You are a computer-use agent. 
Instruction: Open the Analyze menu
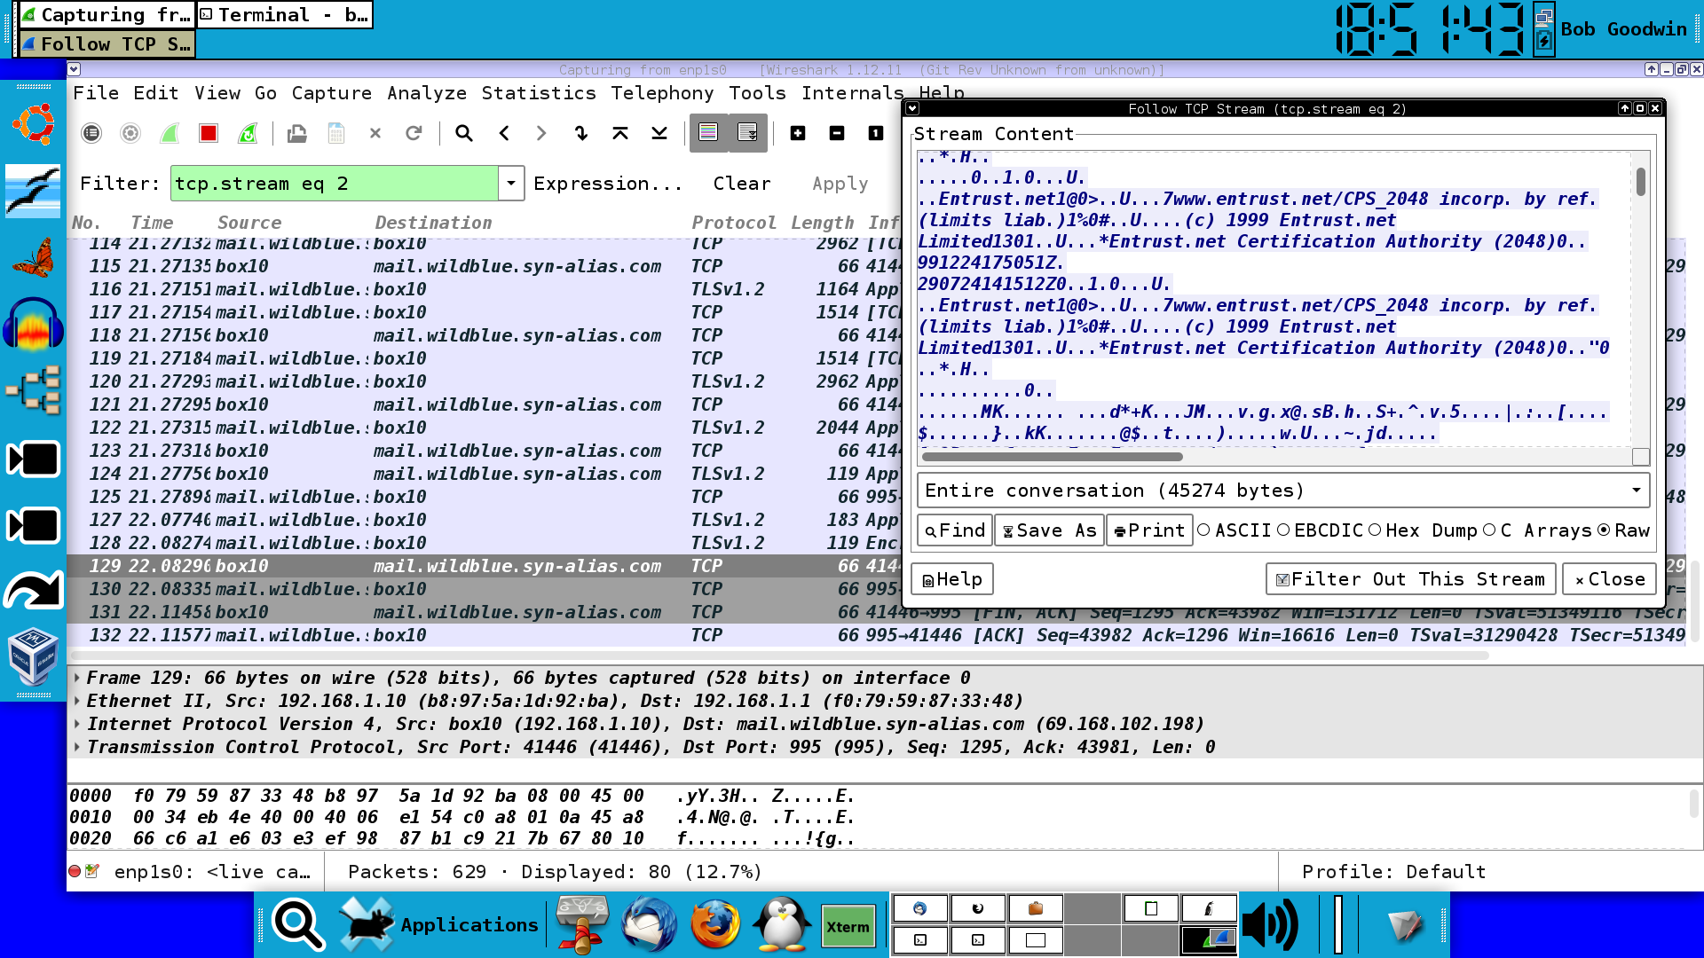pyautogui.click(x=427, y=93)
